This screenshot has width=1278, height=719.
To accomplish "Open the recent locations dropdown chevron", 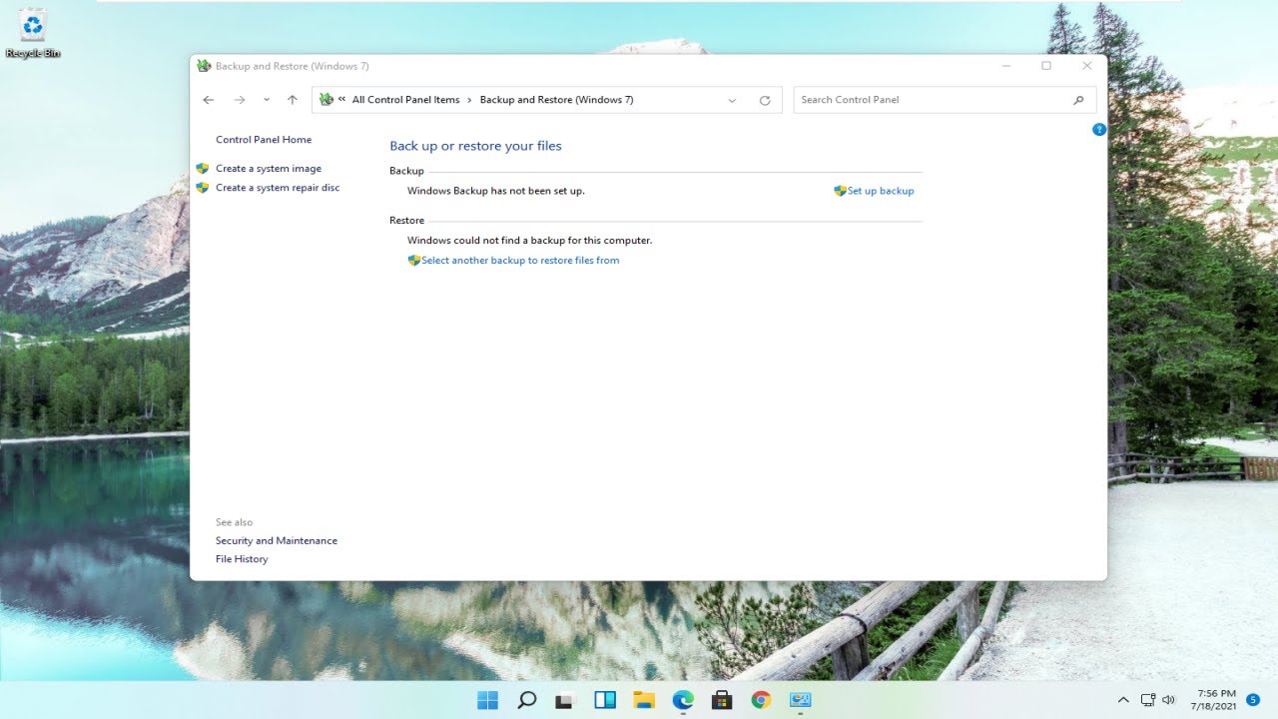I will (x=266, y=100).
